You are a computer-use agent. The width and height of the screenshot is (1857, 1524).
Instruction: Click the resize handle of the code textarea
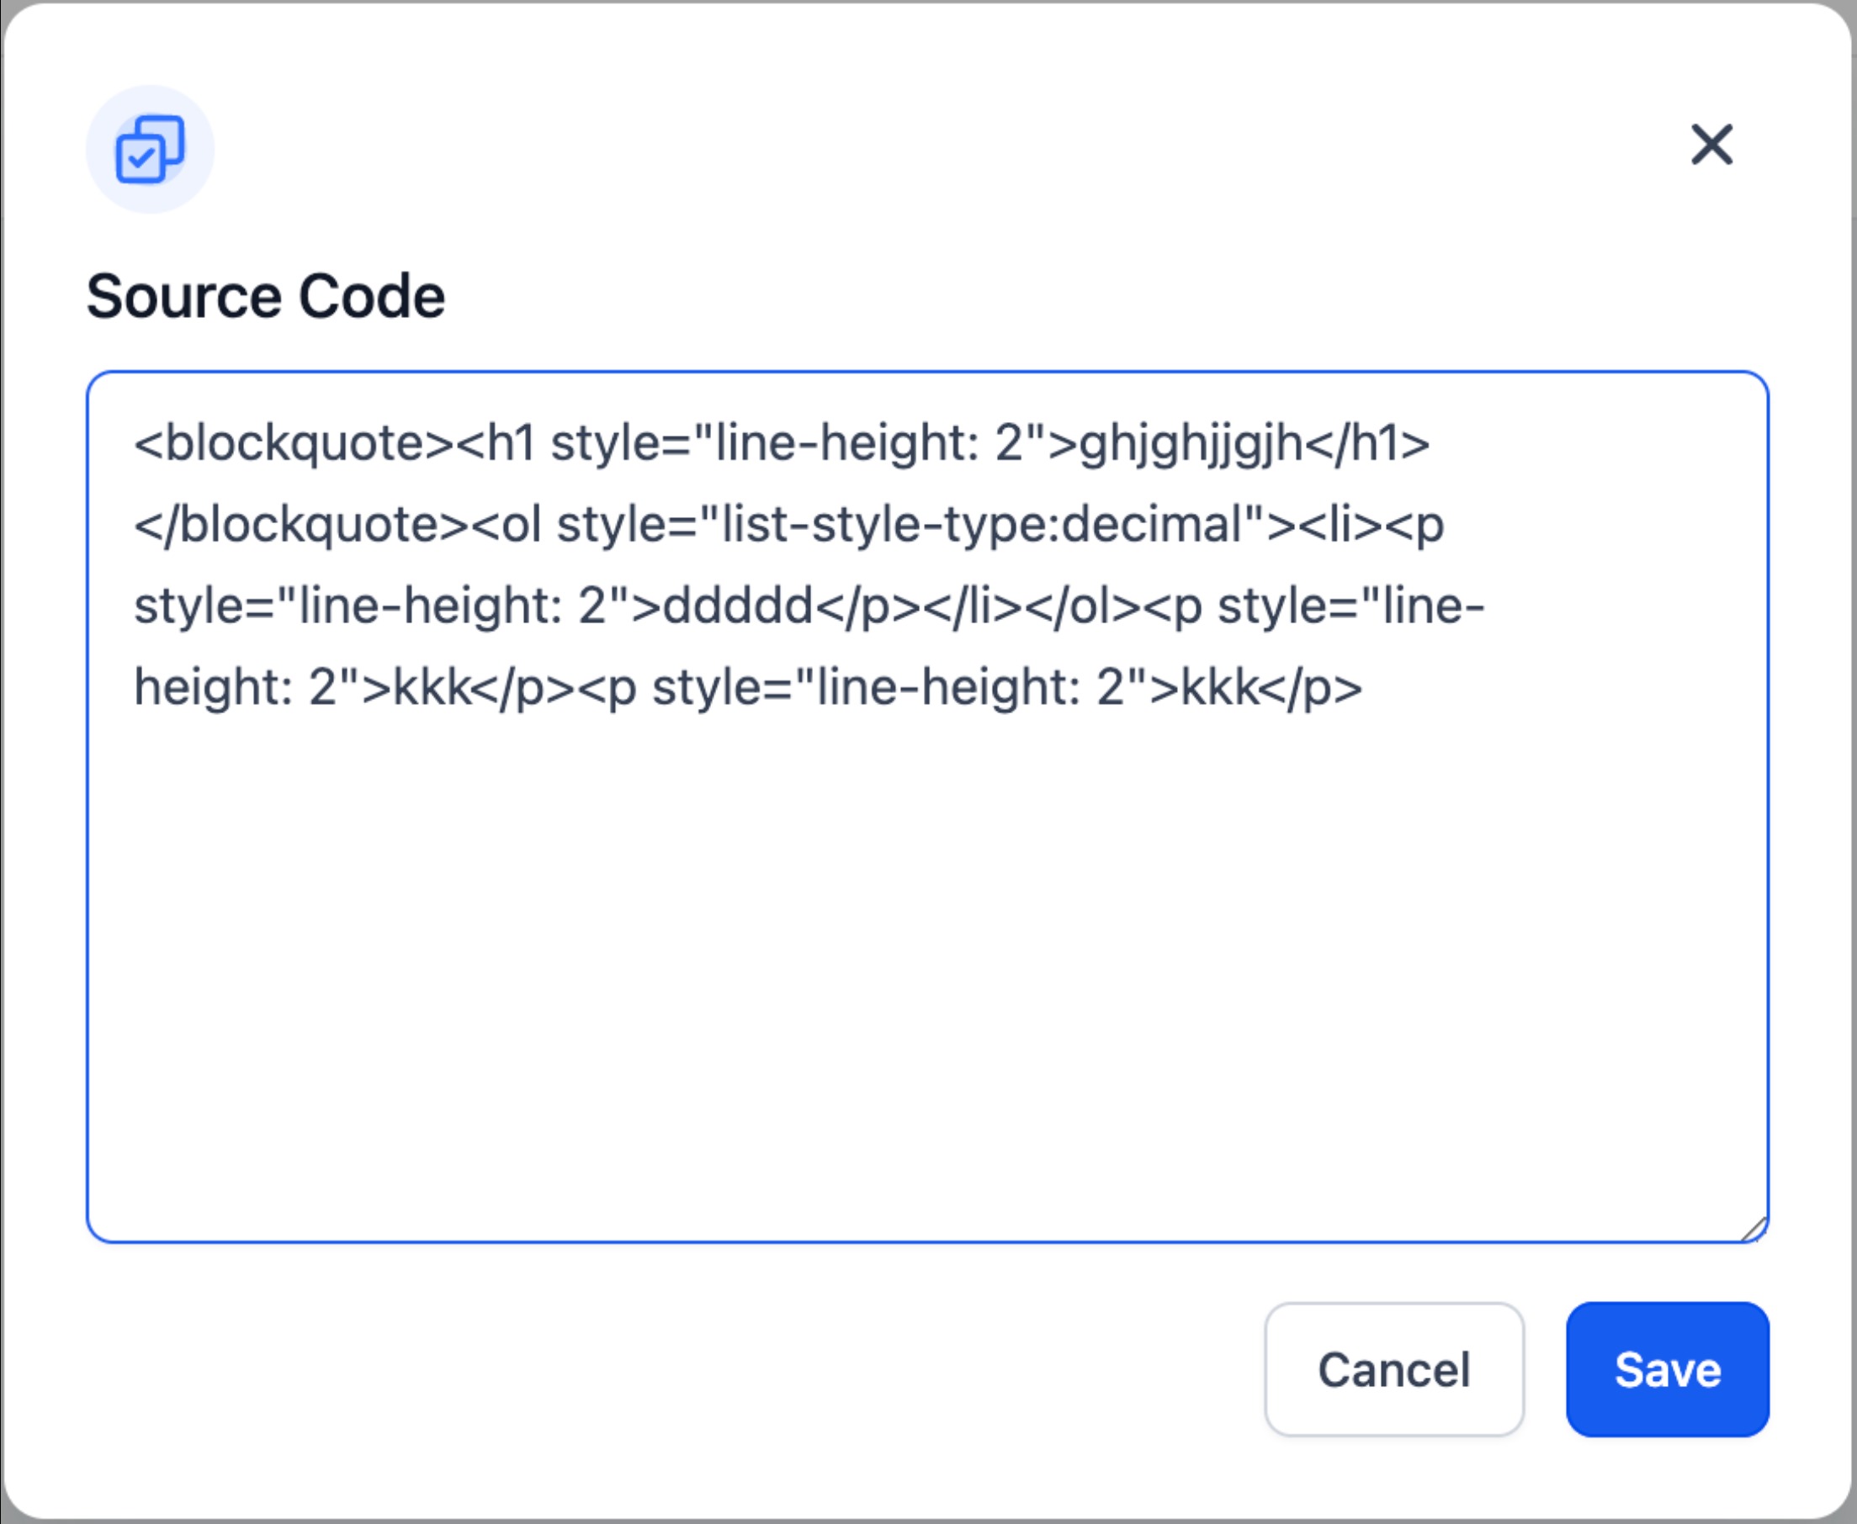pos(1753,1228)
